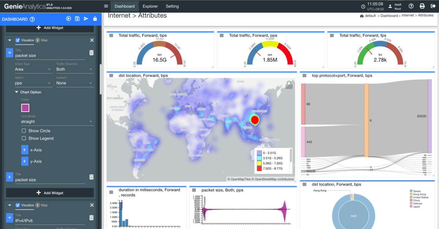Print the dashboard using the printer icon
Screen dimensions: 439x229
click(x=421, y=6)
